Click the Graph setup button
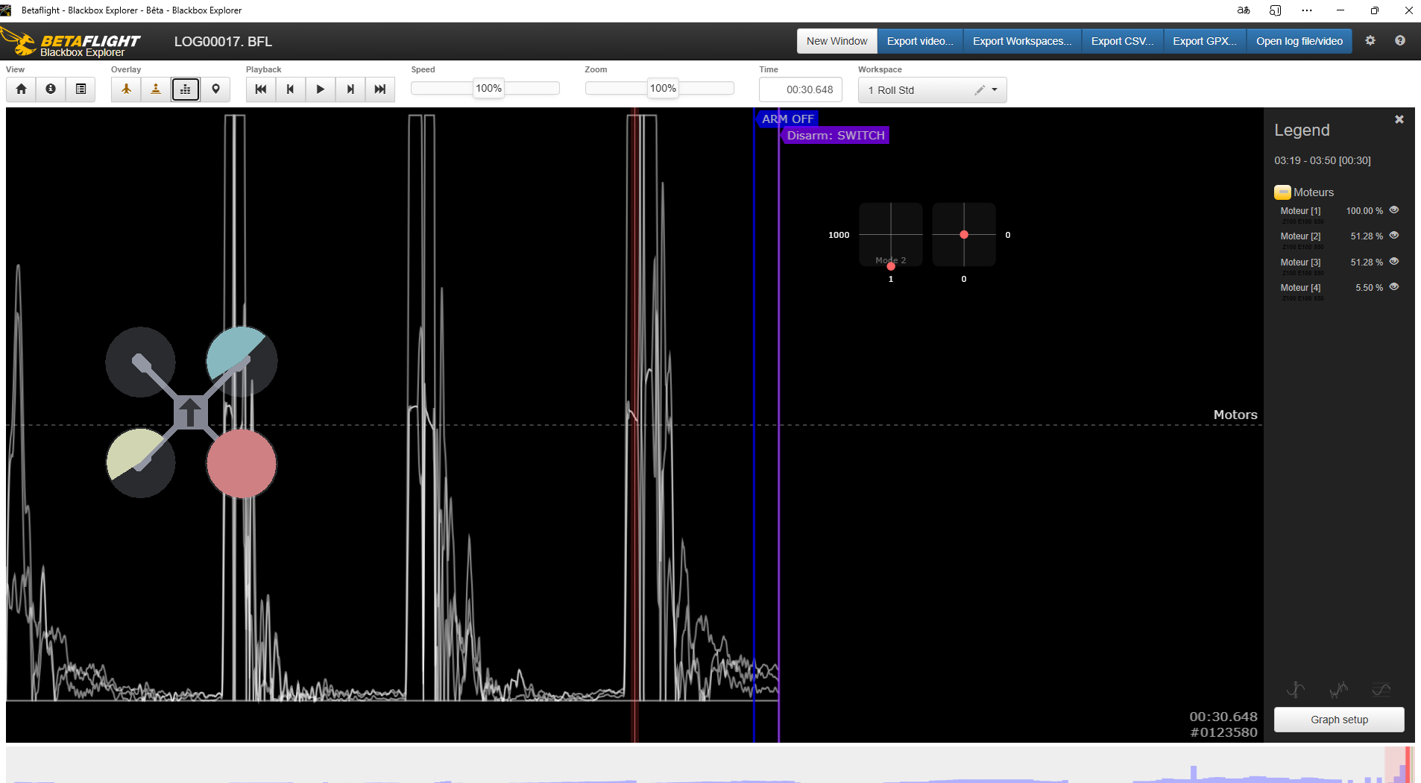Viewport: 1421px width, 783px height. coord(1338,720)
